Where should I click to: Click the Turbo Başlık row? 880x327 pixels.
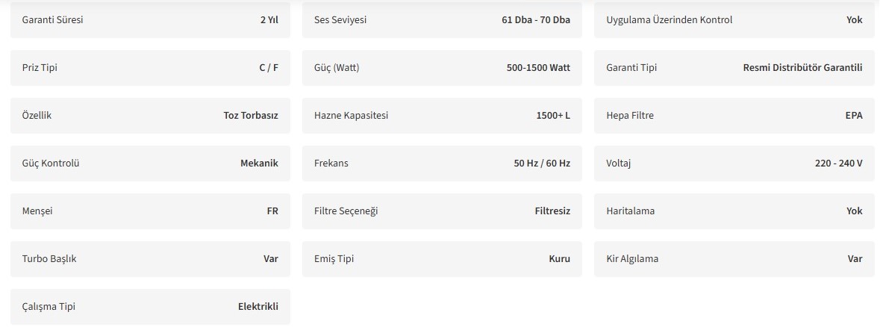pos(150,259)
